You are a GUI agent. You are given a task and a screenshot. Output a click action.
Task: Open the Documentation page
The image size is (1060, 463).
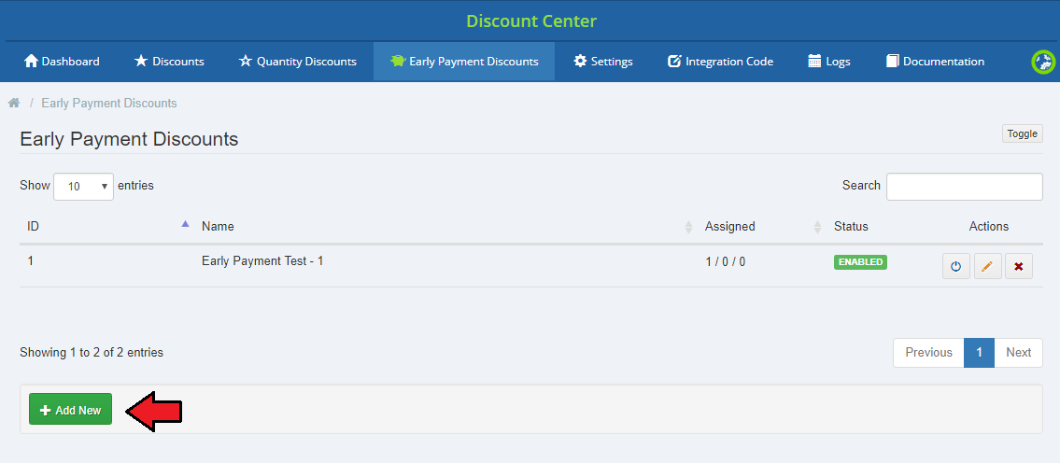[x=934, y=62]
